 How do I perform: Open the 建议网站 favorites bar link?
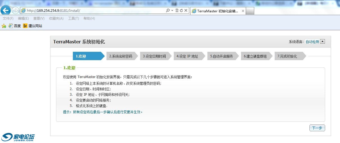pyautogui.click(x=33, y=26)
